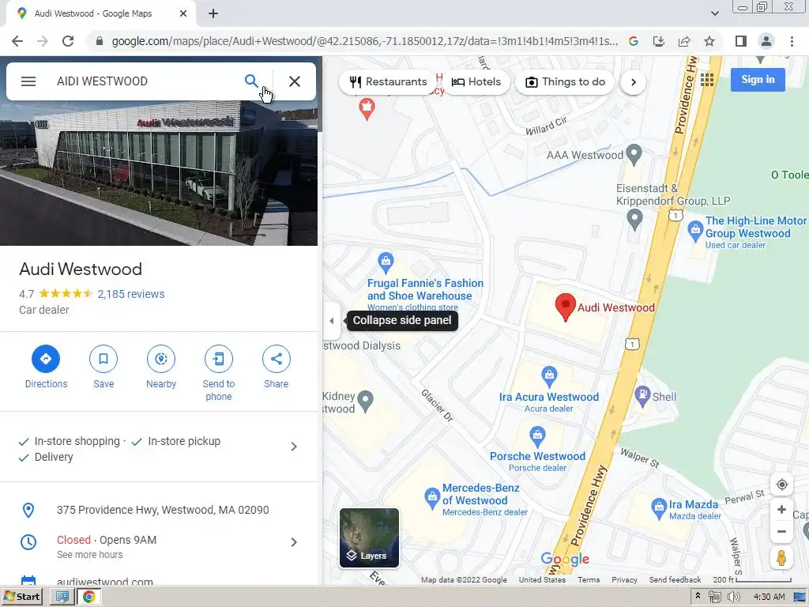Click the red Audi Westwood map pin
The height and width of the screenshot is (607, 809).
pos(565,307)
